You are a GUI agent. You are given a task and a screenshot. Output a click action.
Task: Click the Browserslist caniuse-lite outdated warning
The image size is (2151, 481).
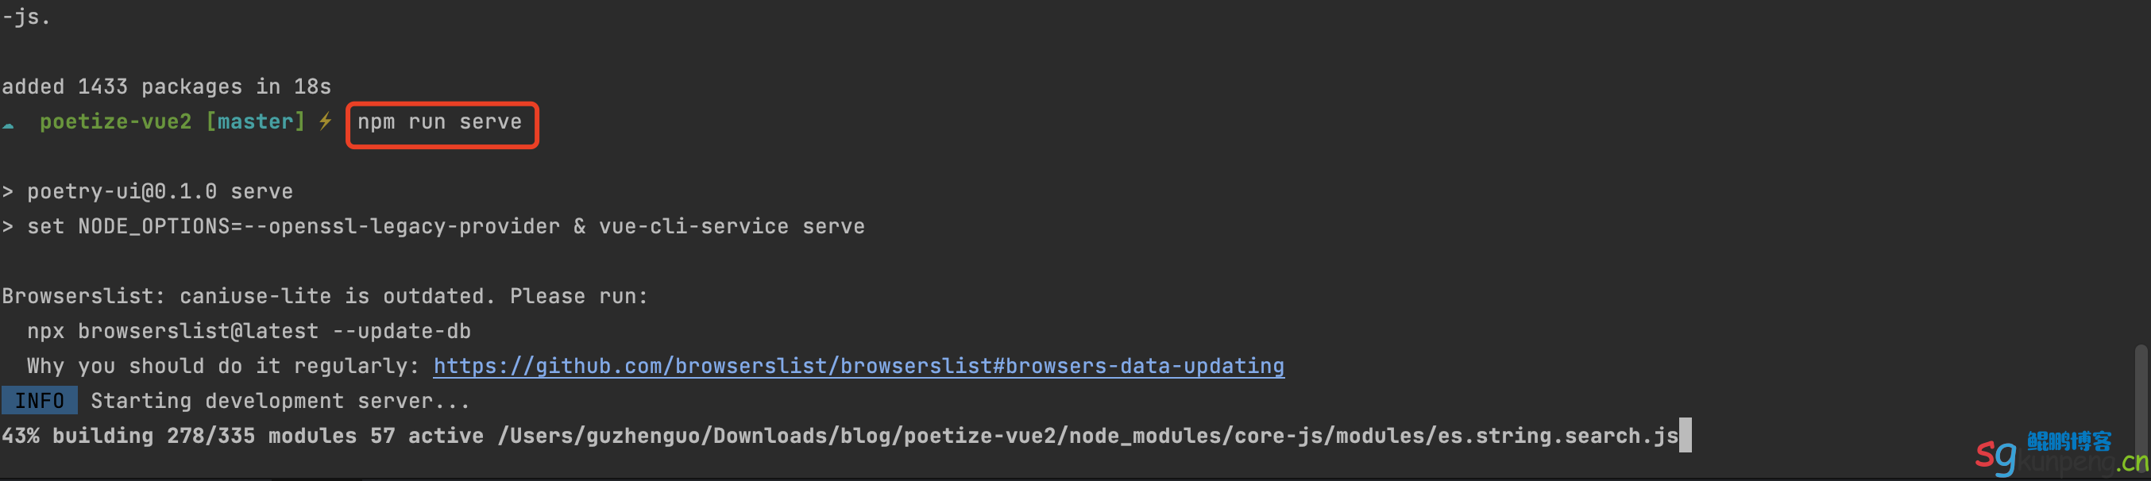(x=325, y=296)
